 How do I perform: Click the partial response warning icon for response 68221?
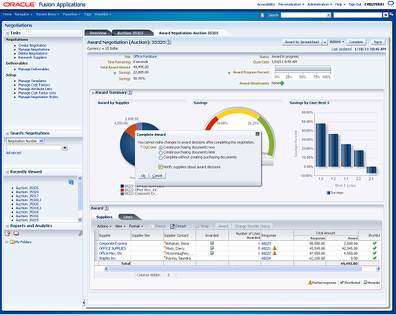point(275,248)
